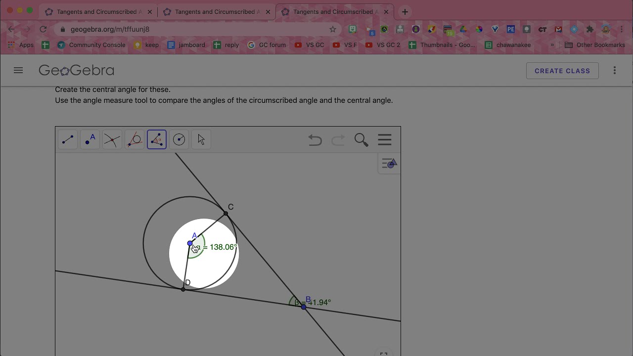Open the VS GC bookmark

[309, 45]
